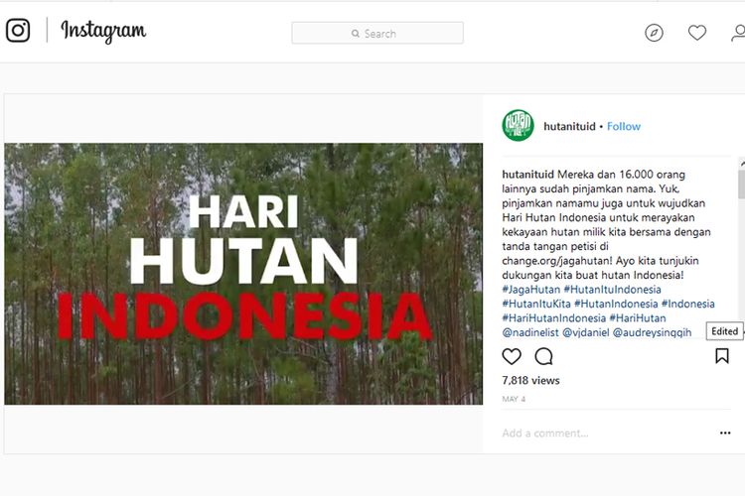Screen dimensions: 745x496
Task: Open activity feed heart icon in header
Action: (x=697, y=33)
